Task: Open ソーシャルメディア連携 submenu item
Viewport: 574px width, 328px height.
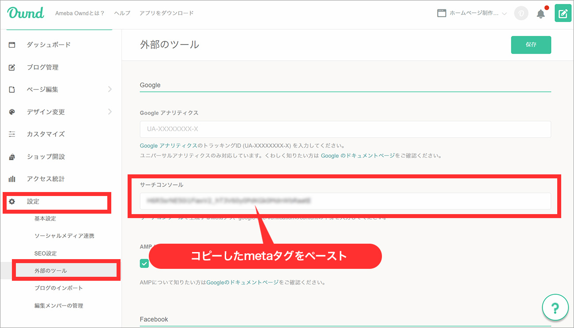Action: (x=64, y=236)
